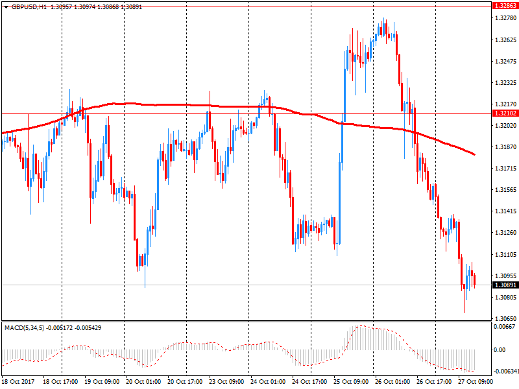Screen dimensions: 519x389
Task: Click the 1.32780 price axis label
Action: click(x=506, y=18)
